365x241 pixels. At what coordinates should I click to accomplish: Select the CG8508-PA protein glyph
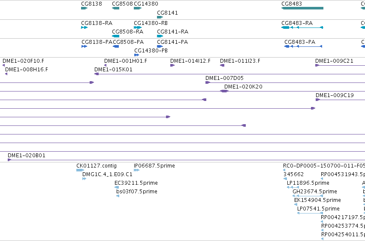tap(116, 46)
